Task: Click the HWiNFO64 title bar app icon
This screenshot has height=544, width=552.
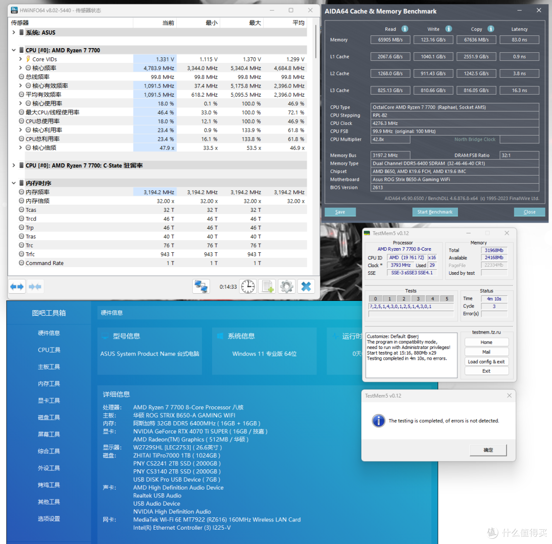Action: click(x=14, y=10)
